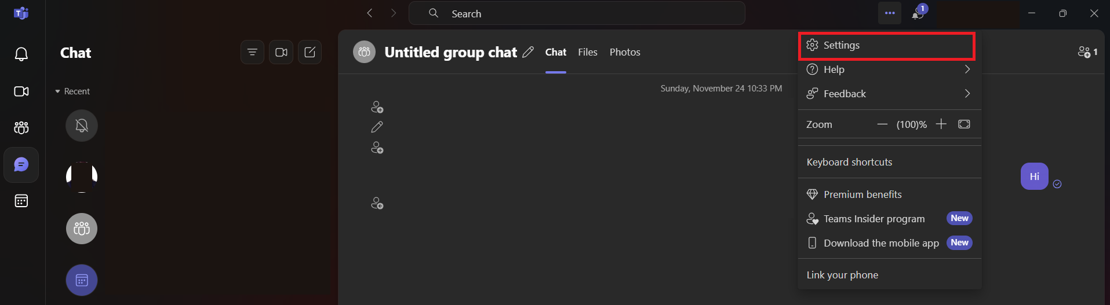Go back with left arrow
Image resolution: width=1110 pixels, height=305 pixels.
point(370,13)
